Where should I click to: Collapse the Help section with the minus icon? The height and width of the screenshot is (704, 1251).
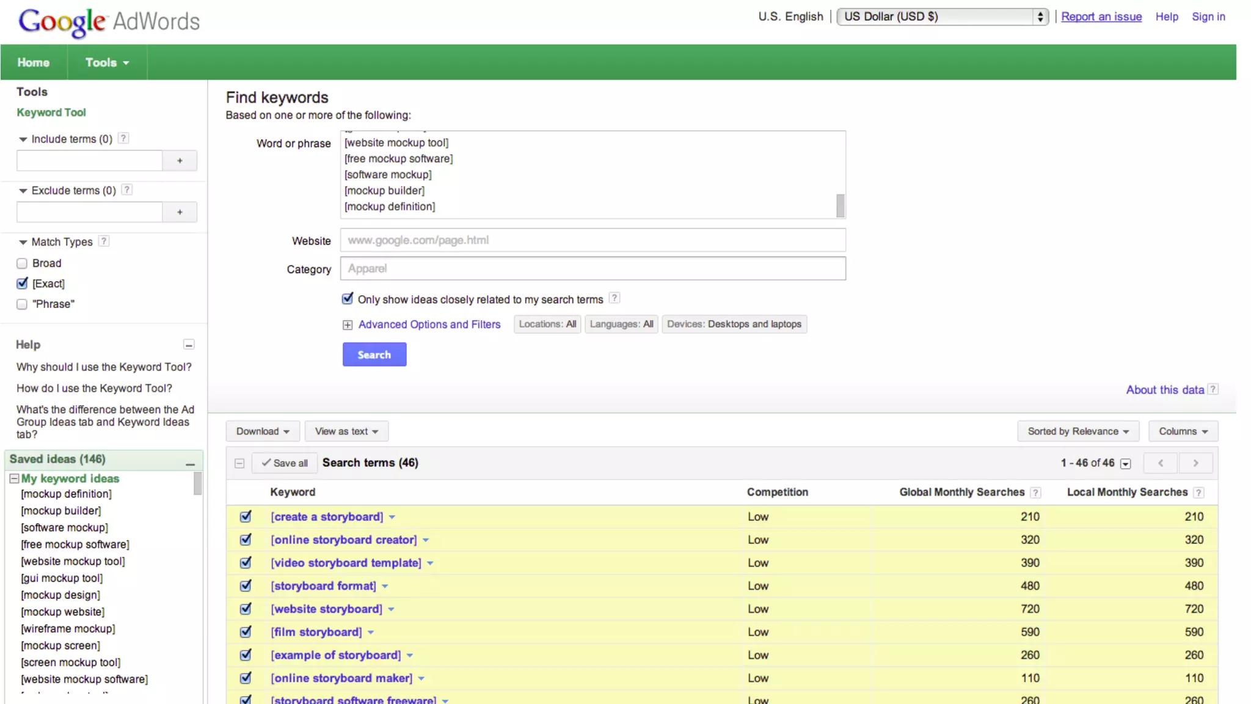tap(189, 345)
